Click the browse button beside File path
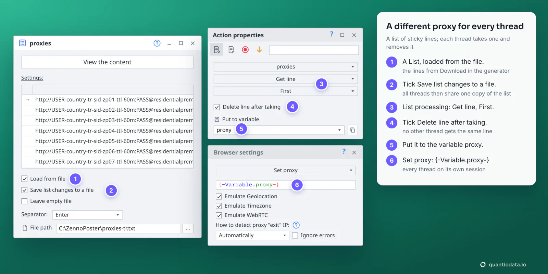 188,229
